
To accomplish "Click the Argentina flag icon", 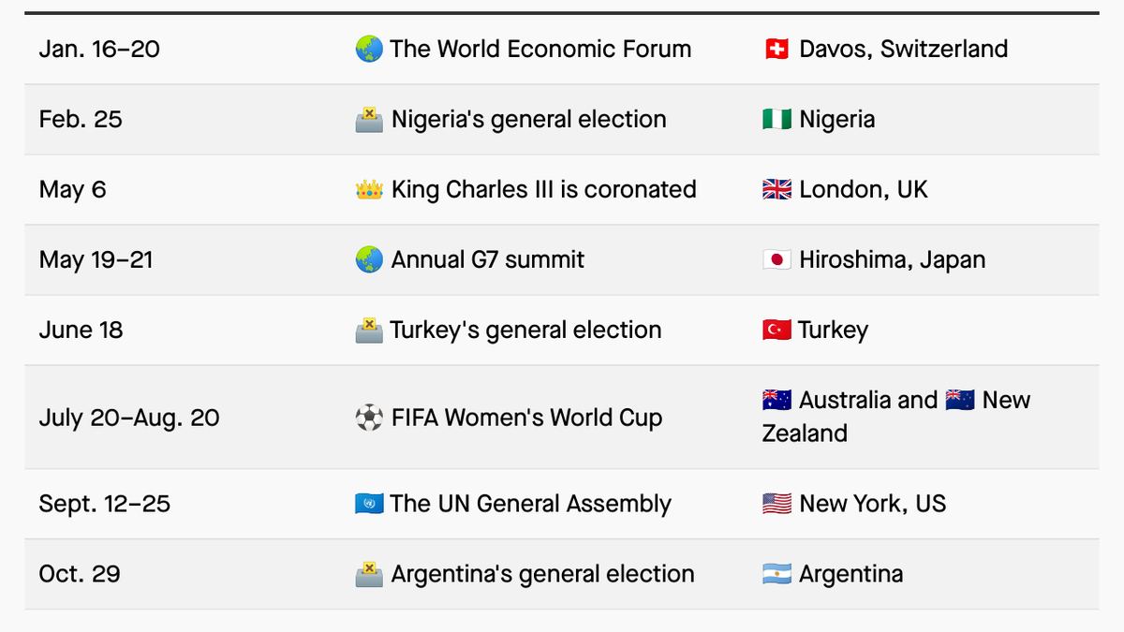I will [x=776, y=574].
